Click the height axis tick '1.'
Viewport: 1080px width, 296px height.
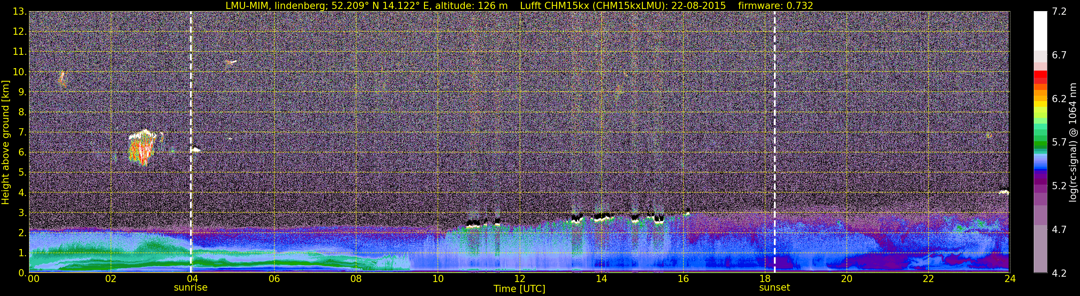tap(23, 253)
